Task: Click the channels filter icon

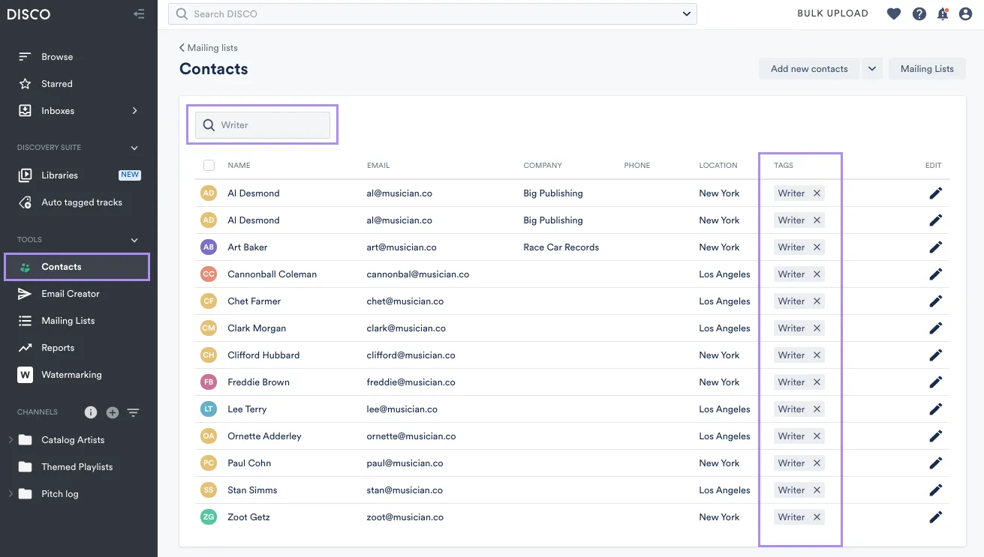Action: 134,412
